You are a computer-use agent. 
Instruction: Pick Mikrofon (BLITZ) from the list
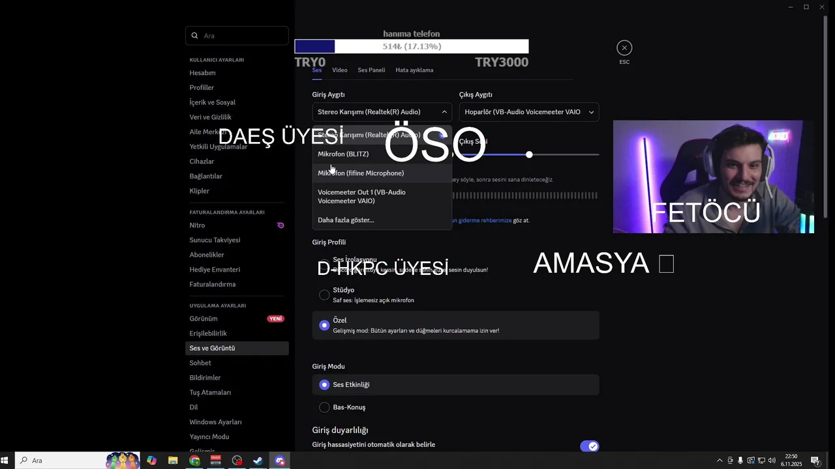coord(382,154)
